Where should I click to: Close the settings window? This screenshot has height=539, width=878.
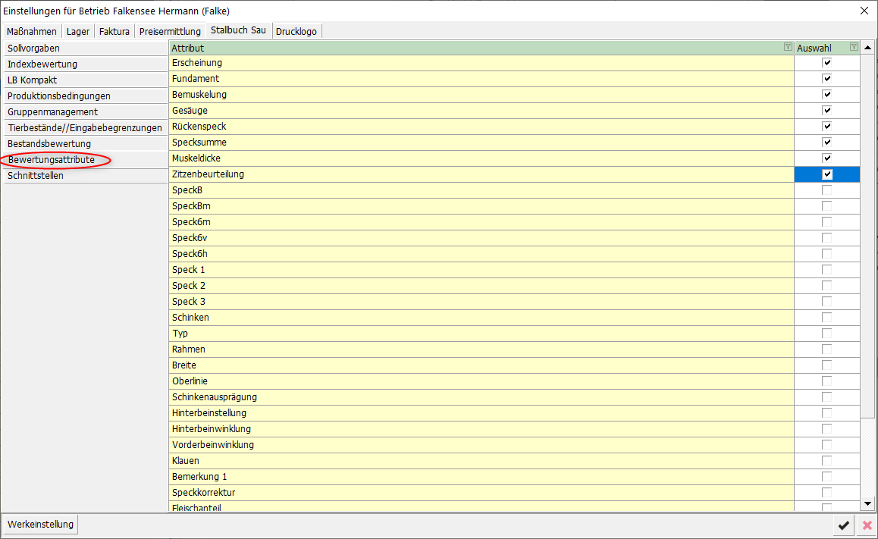point(864,11)
